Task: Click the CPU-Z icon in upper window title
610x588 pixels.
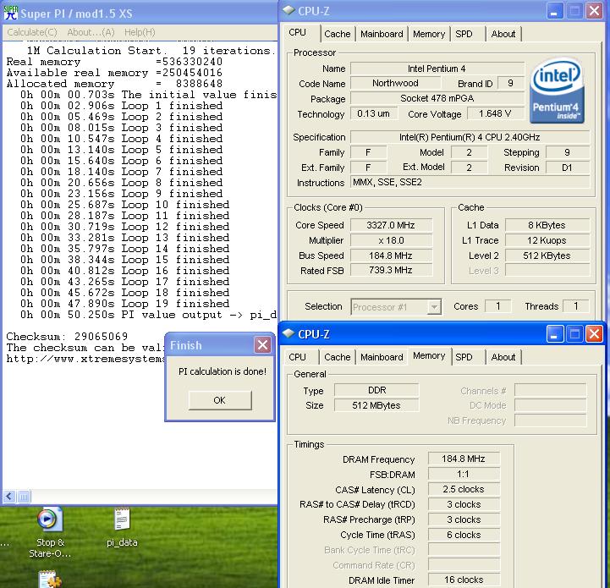Action: pos(289,10)
